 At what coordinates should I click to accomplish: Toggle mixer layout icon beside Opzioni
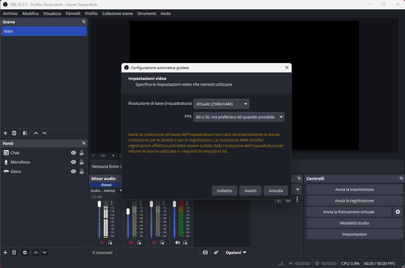[206, 253]
